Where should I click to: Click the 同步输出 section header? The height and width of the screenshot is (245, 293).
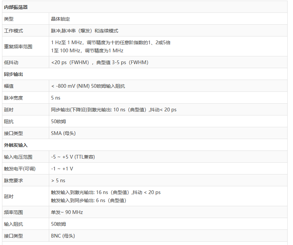point(13,74)
